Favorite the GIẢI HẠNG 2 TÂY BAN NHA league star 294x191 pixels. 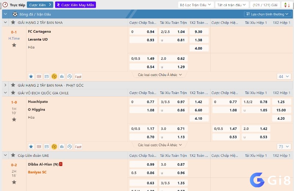click(x=13, y=22)
